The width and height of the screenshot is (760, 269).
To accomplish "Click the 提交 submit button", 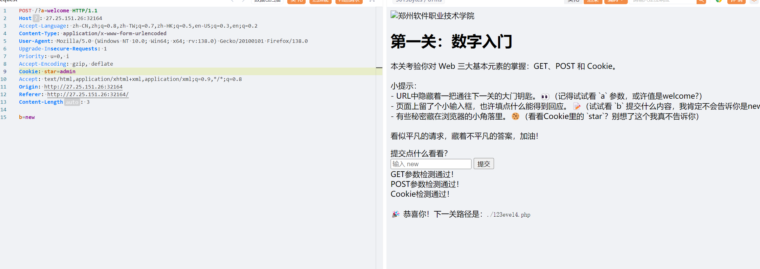I will [x=484, y=164].
